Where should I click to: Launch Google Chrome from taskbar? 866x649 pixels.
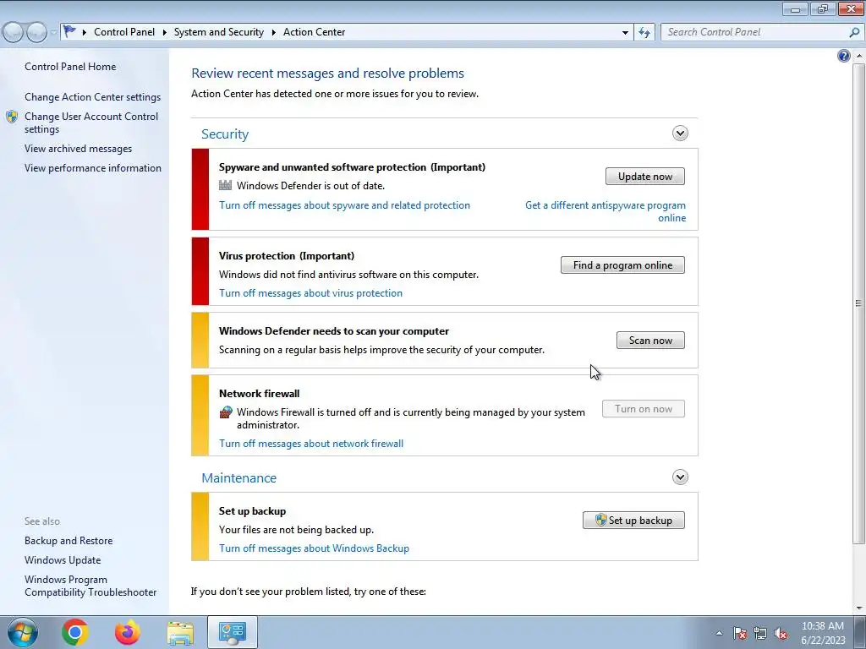pos(75,632)
